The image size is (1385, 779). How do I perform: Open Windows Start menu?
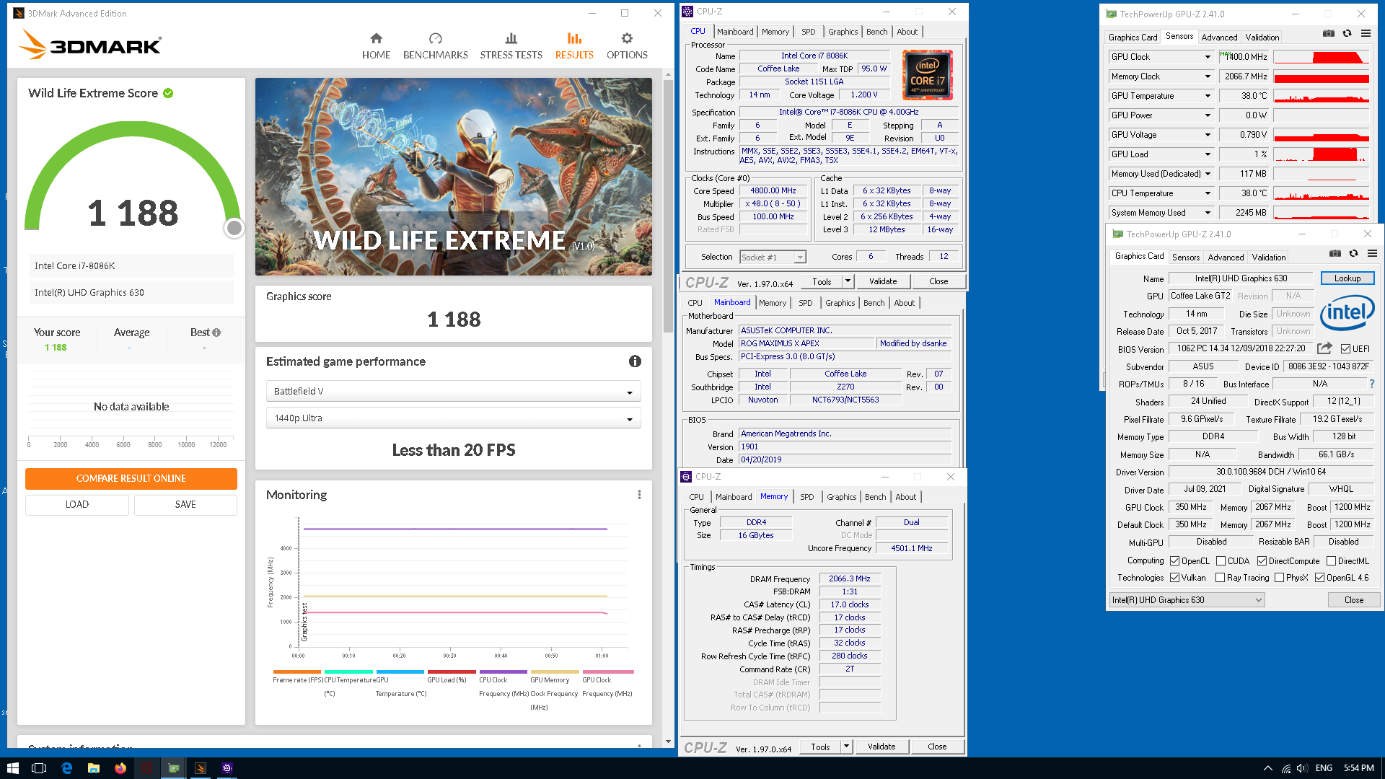click(x=12, y=768)
